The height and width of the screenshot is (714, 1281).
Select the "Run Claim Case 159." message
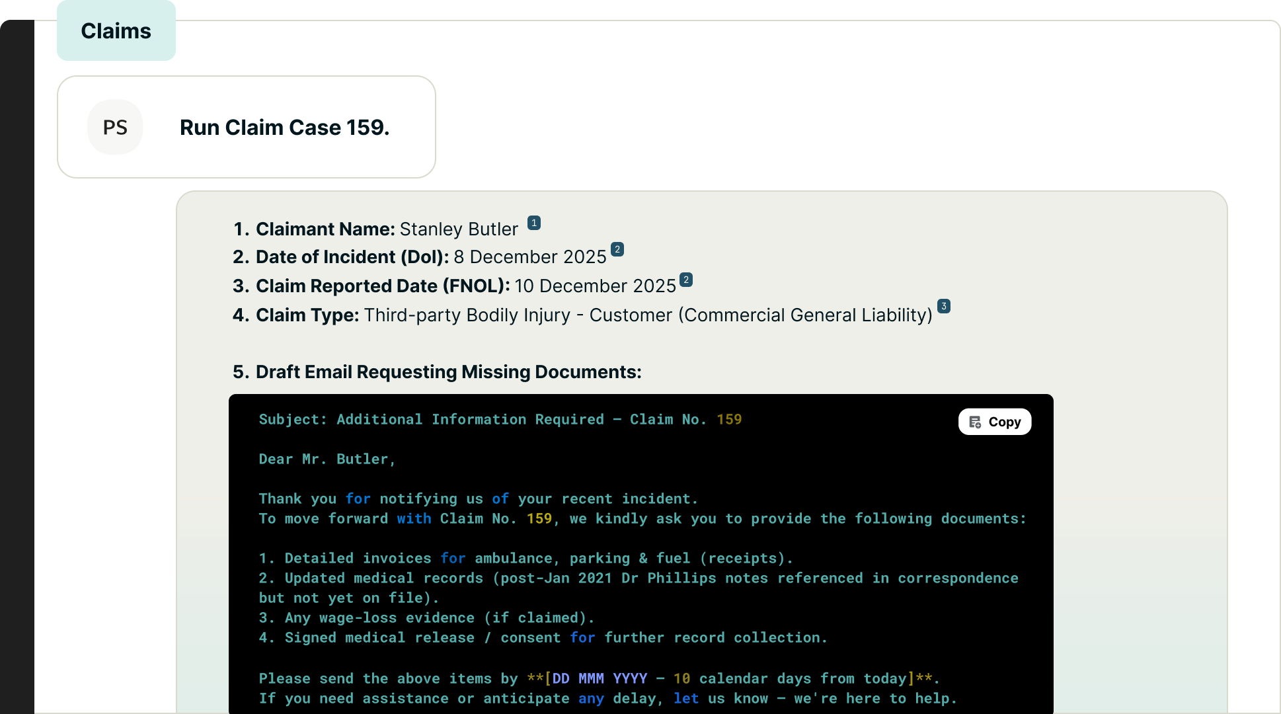(x=284, y=127)
